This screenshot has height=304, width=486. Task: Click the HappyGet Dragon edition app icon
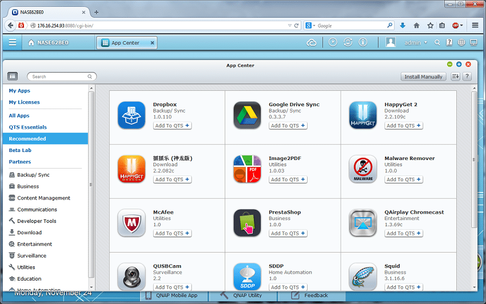[x=132, y=169]
